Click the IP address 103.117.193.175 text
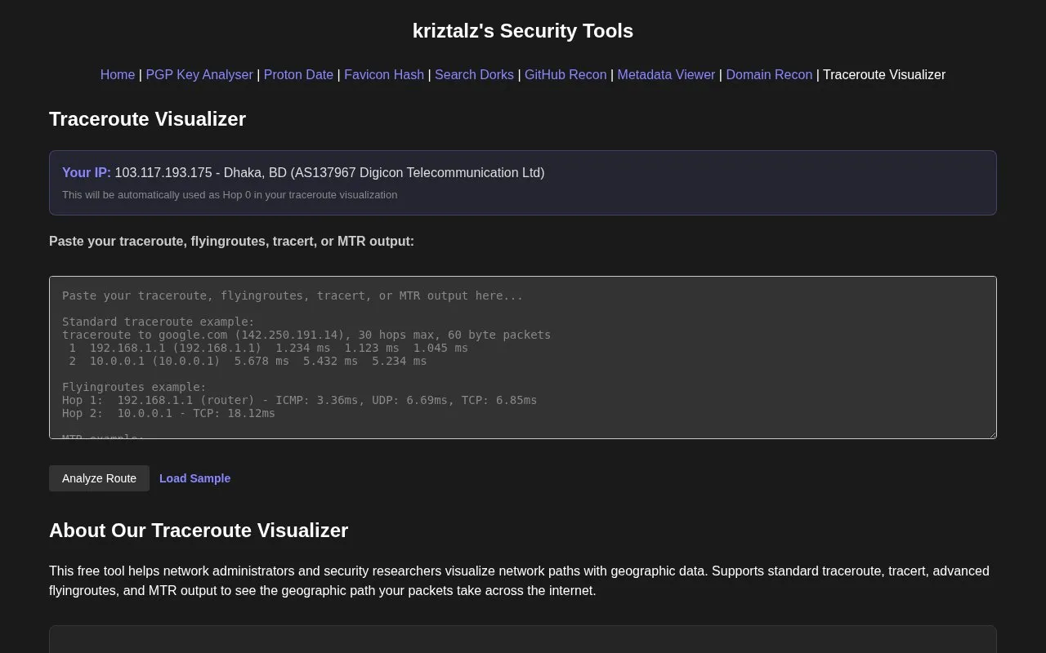Screen dimensions: 1046x653 [163, 172]
